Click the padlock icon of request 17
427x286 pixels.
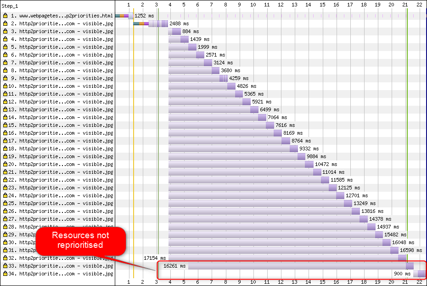point(5,141)
